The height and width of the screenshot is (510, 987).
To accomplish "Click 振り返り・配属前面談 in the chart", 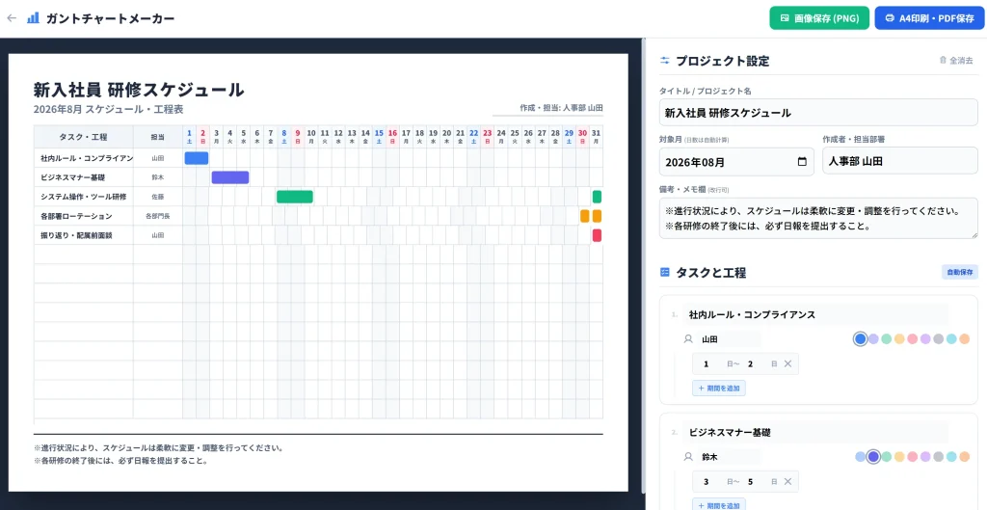I will click(x=76, y=235).
